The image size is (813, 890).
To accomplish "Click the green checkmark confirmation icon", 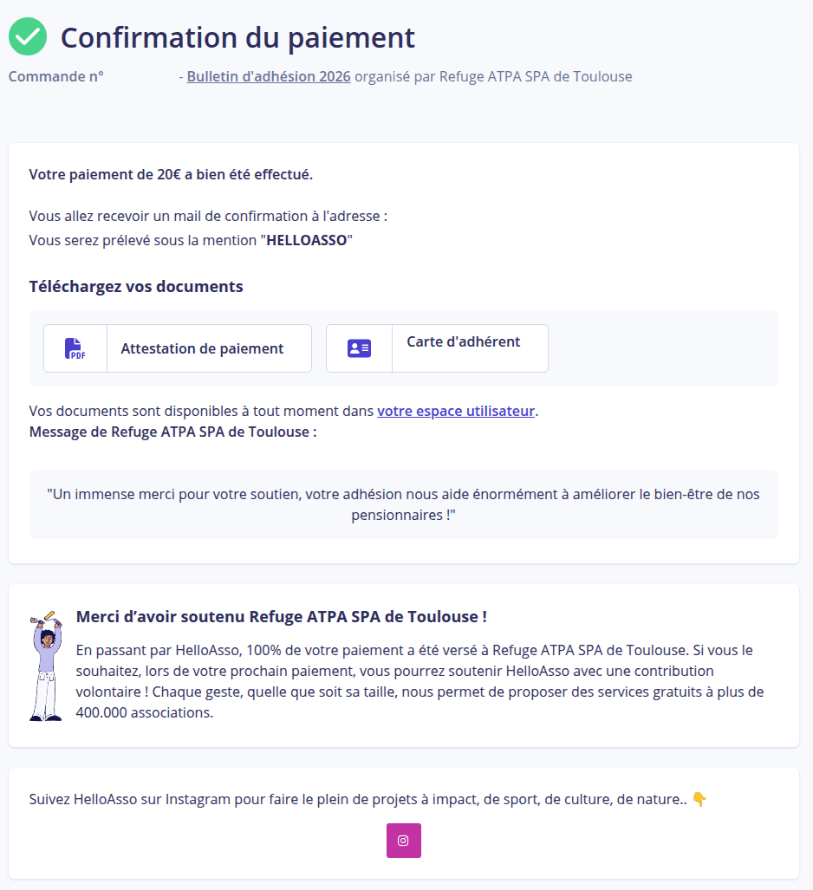I will pos(27,36).
